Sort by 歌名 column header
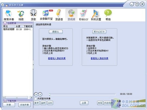 point(9,26)
